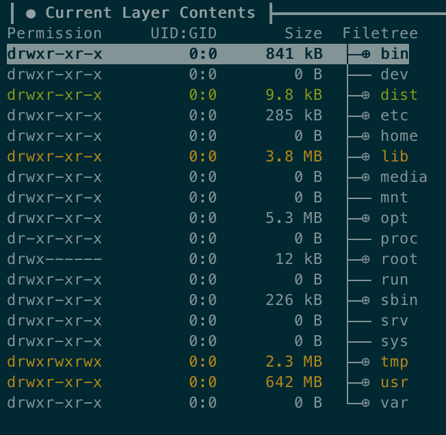
Task: Expand the lib directory circle-plus icon
Action: tap(366, 157)
